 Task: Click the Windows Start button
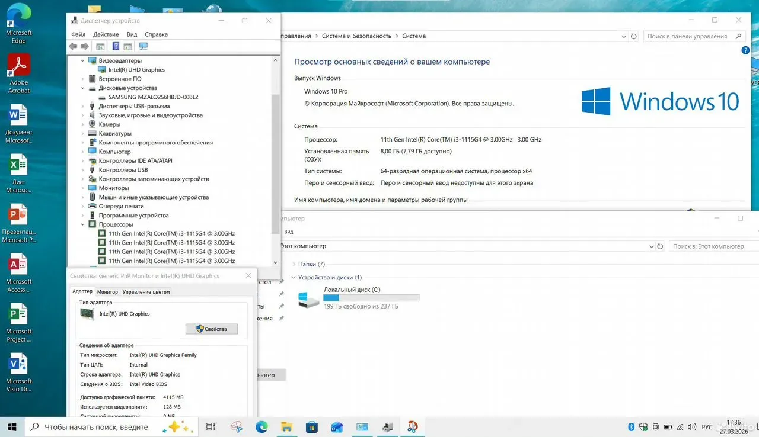coord(12,426)
